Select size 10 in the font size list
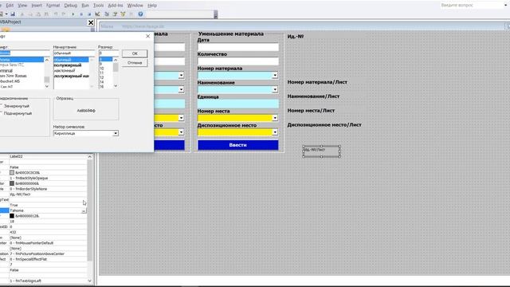 (102, 69)
